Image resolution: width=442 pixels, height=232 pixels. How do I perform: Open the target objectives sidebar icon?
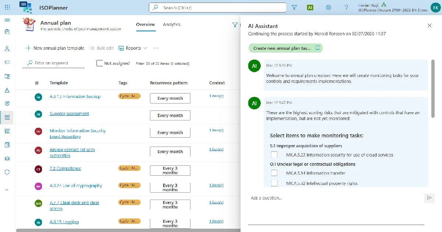point(7,103)
